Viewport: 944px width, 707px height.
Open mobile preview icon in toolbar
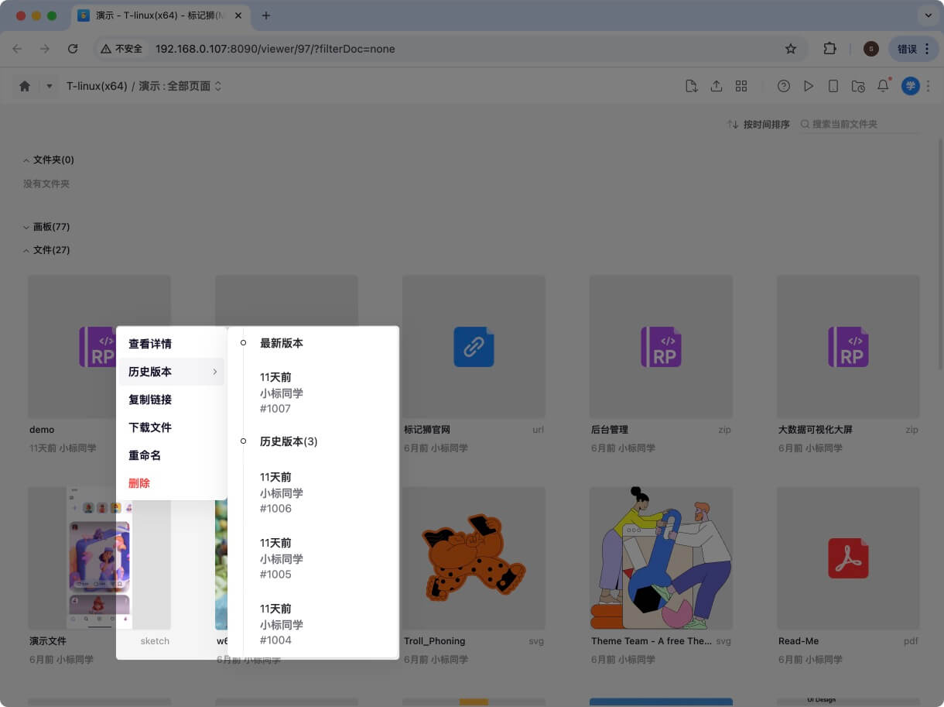pos(833,86)
